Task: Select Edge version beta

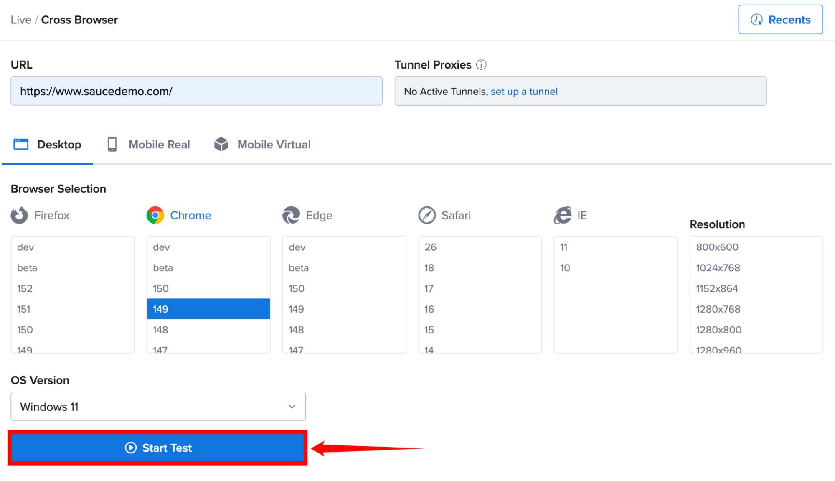Action: tap(344, 268)
